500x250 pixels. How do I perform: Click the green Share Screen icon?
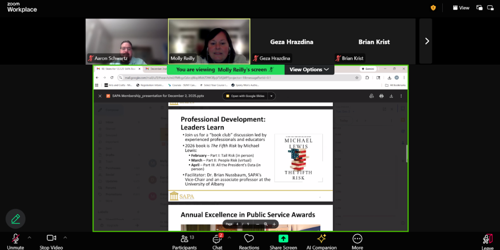pyautogui.click(x=283, y=238)
